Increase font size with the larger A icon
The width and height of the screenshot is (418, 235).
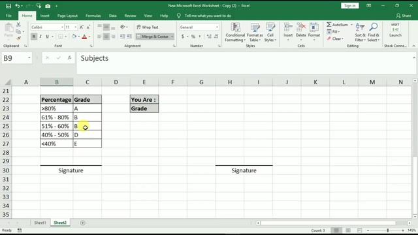[82, 27]
